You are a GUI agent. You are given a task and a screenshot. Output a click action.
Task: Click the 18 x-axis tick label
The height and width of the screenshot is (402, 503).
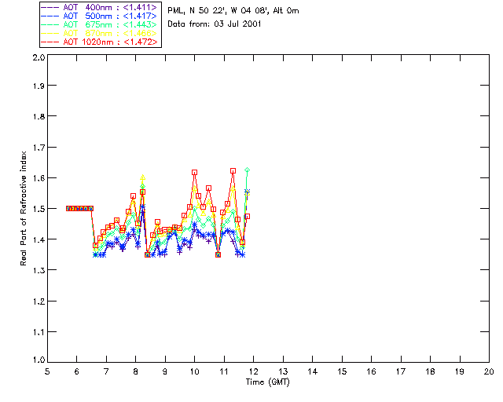(430, 371)
